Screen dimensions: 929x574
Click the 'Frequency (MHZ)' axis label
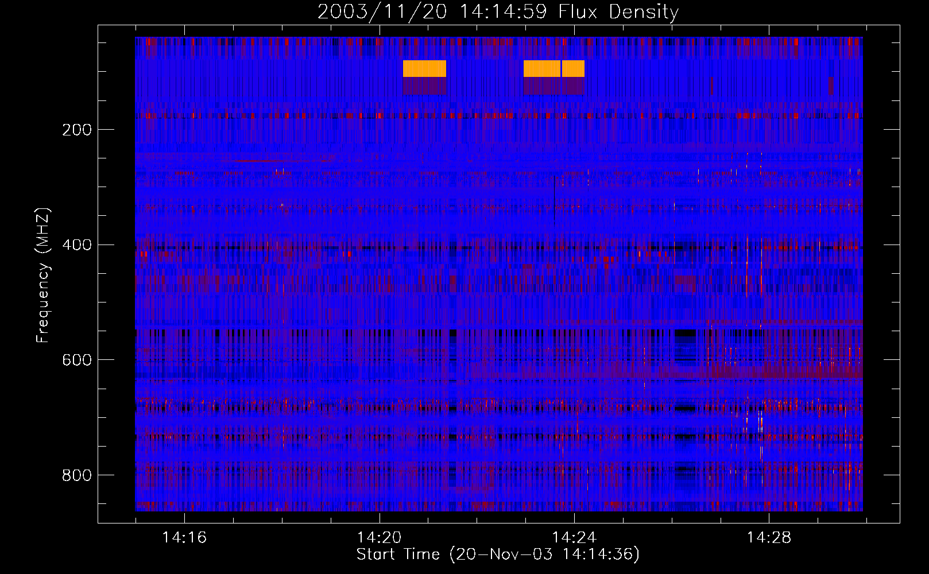[43, 276]
